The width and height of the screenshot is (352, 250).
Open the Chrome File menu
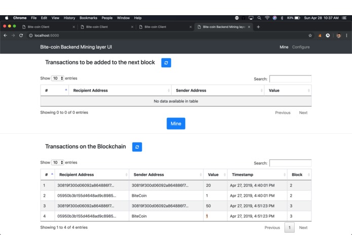coord(33,18)
